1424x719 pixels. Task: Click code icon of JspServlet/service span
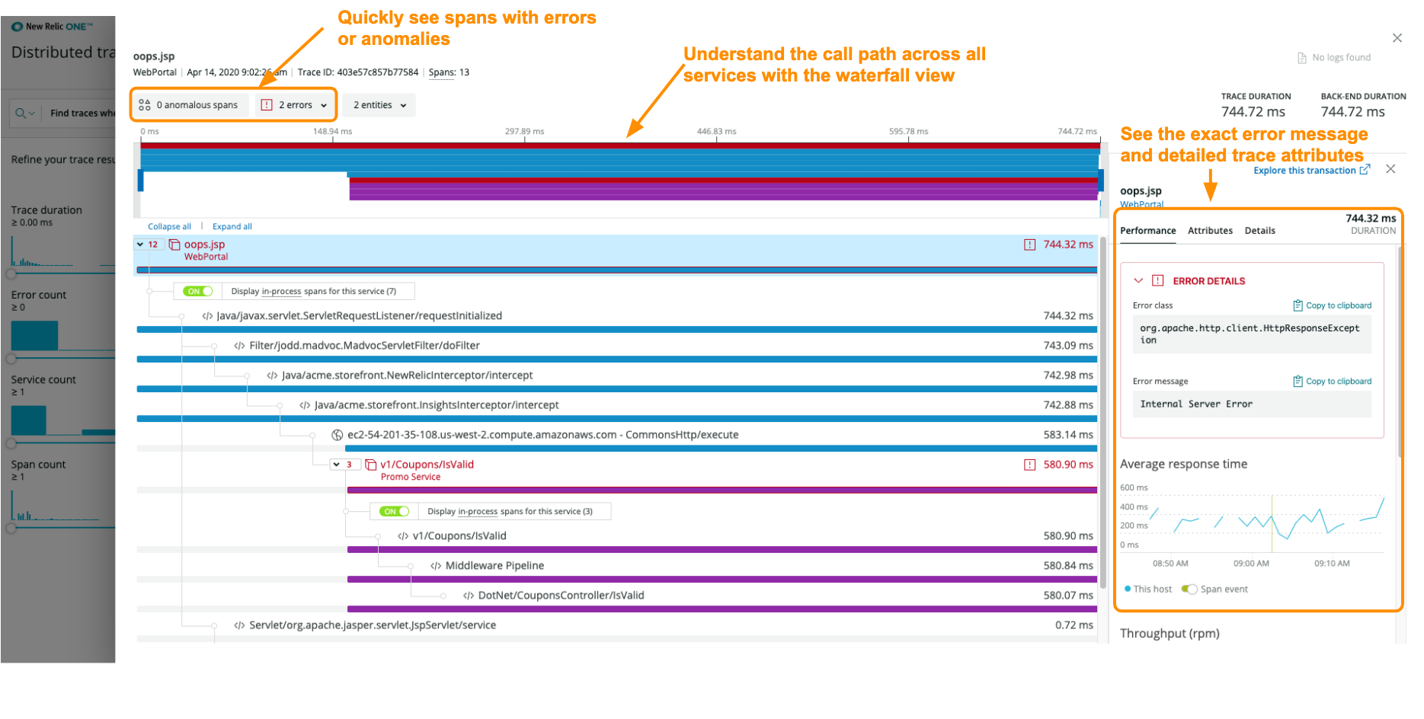click(239, 625)
